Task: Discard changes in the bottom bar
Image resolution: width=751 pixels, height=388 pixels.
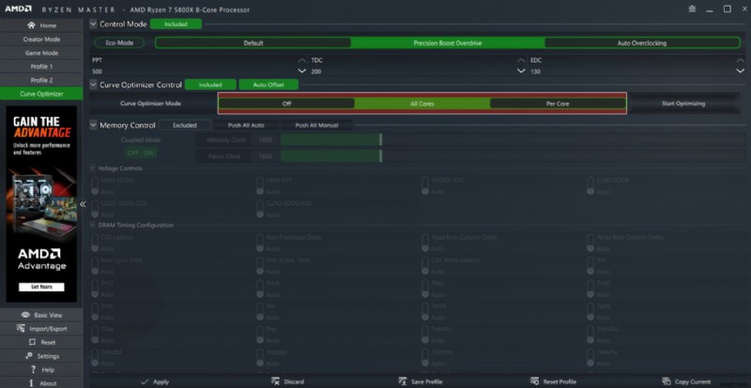Action: pos(287,381)
